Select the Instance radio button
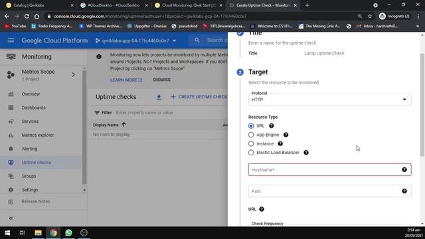This screenshot has height=239, width=425. point(251,143)
